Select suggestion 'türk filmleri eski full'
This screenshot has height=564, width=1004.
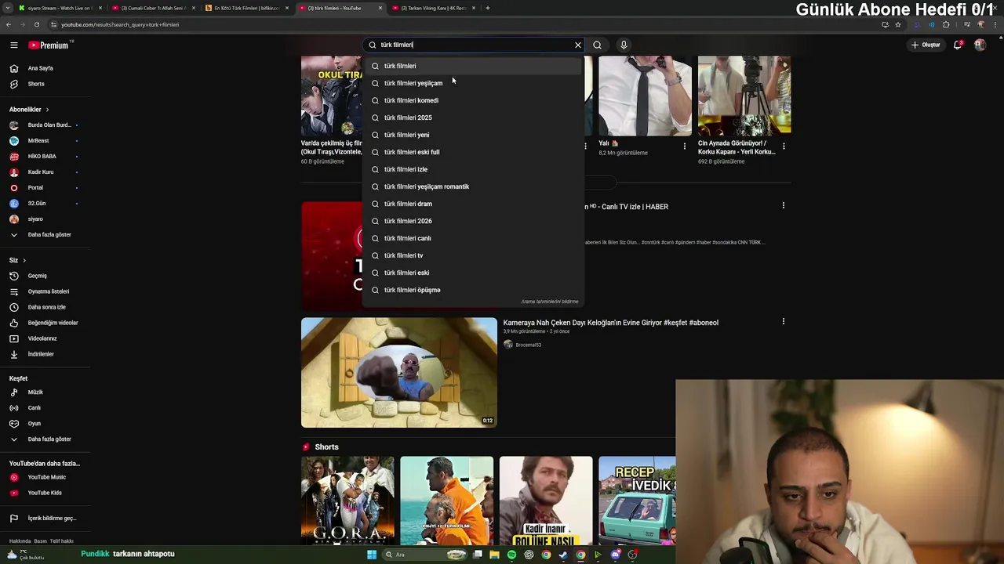click(x=473, y=152)
